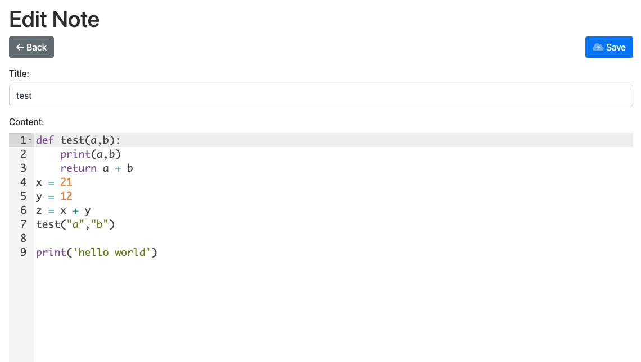Click the cloud upload icon on Save
The width and height of the screenshot is (641, 362).
click(x=598, y=47)
